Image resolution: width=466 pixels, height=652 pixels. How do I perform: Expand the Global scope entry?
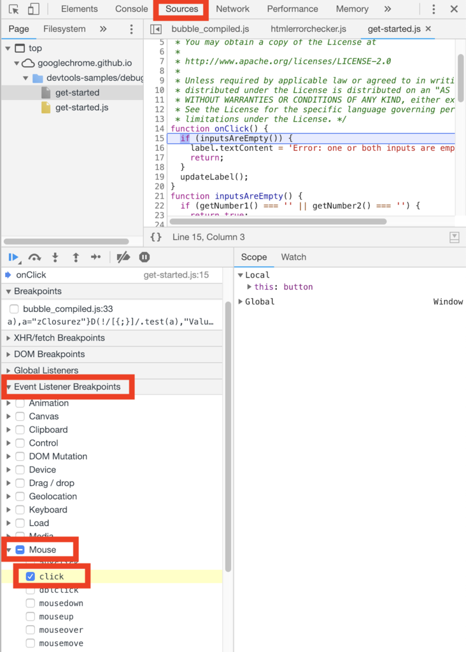[x=240, y=301]
